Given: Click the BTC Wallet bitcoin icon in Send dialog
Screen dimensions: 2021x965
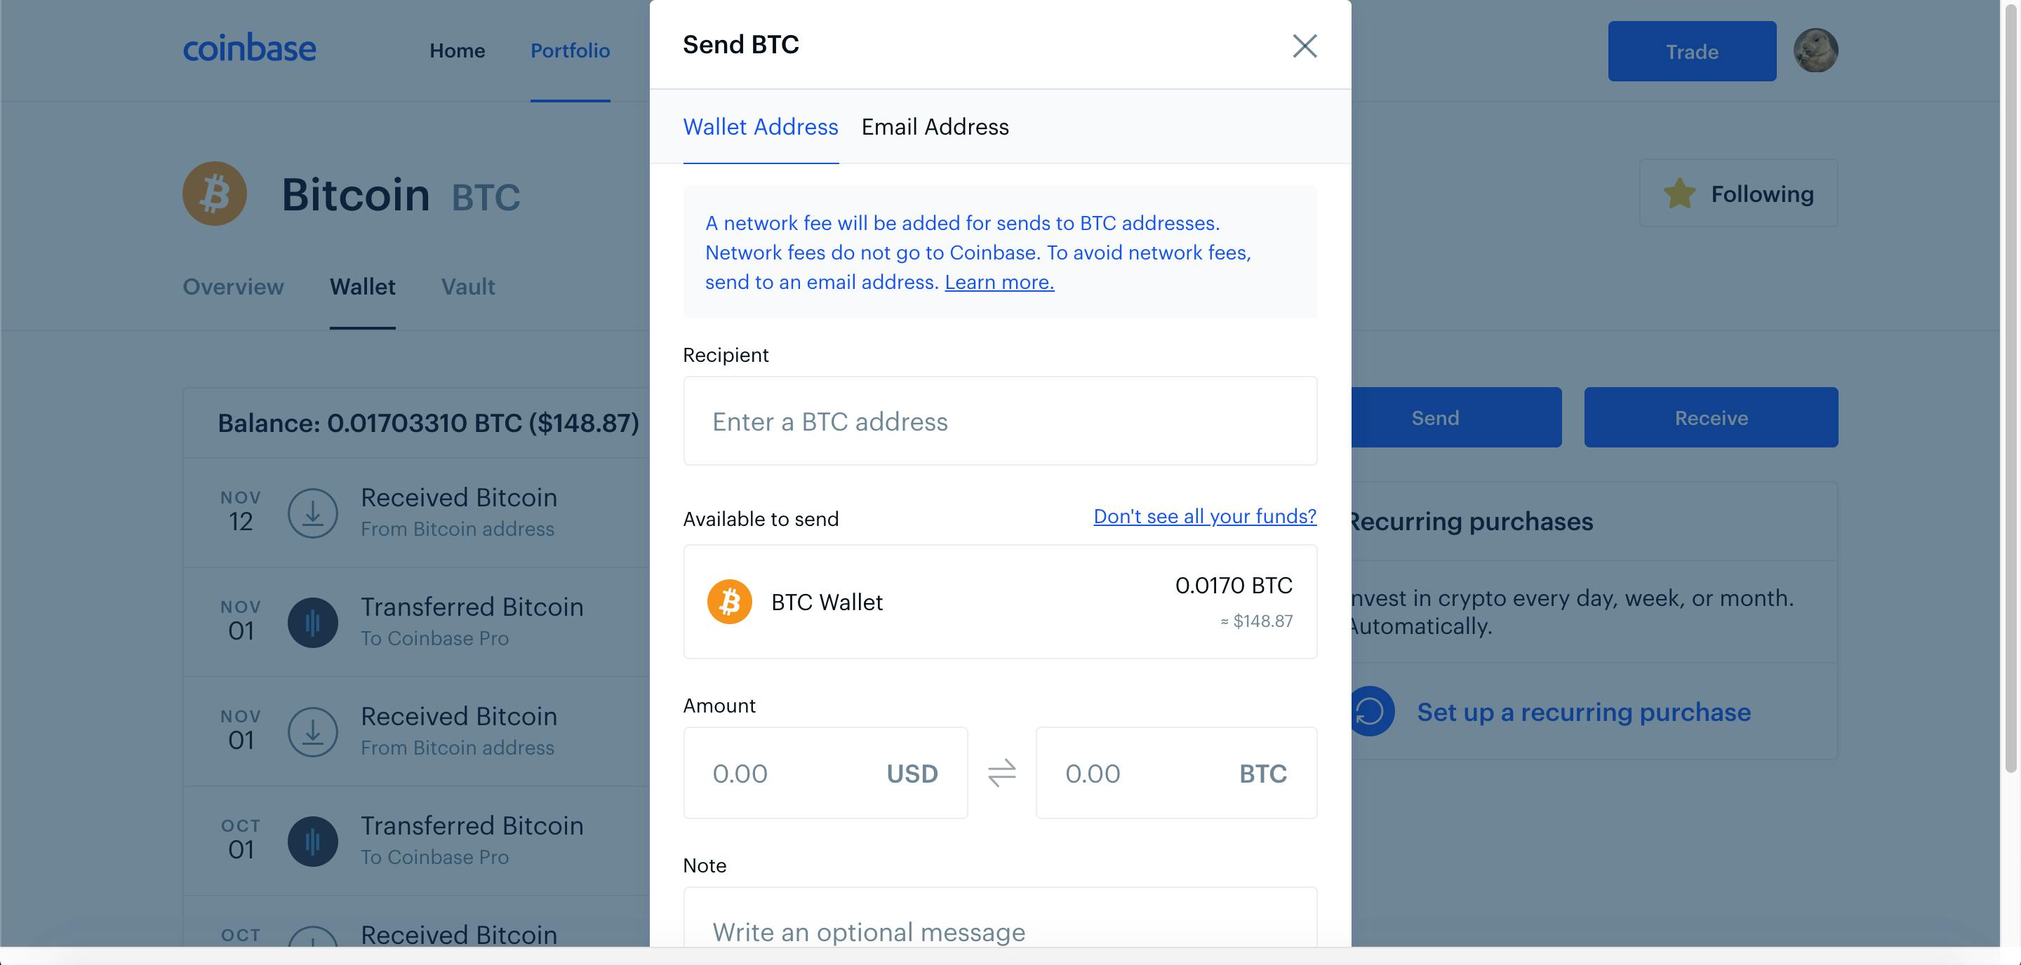Looking at the screenshot, I should 730,602.
